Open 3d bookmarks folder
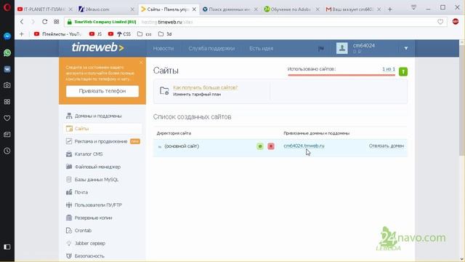The height and width of the screenshot is (262, 465). pyautogui.click(x=165, y=34)
